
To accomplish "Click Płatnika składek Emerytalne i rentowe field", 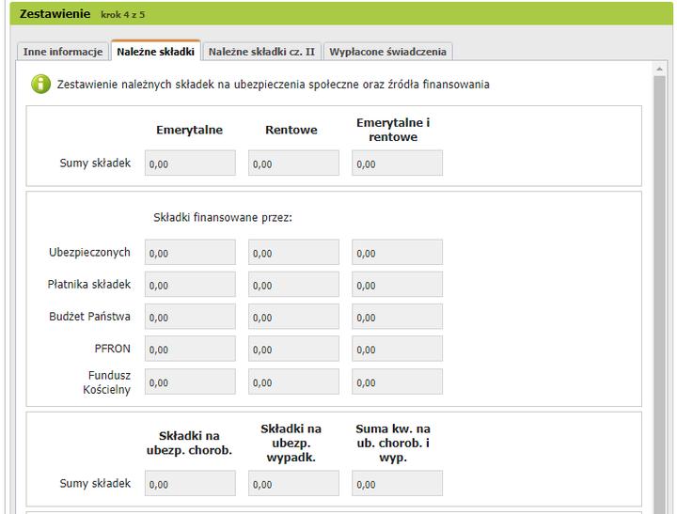I will (x=397, y=285).
